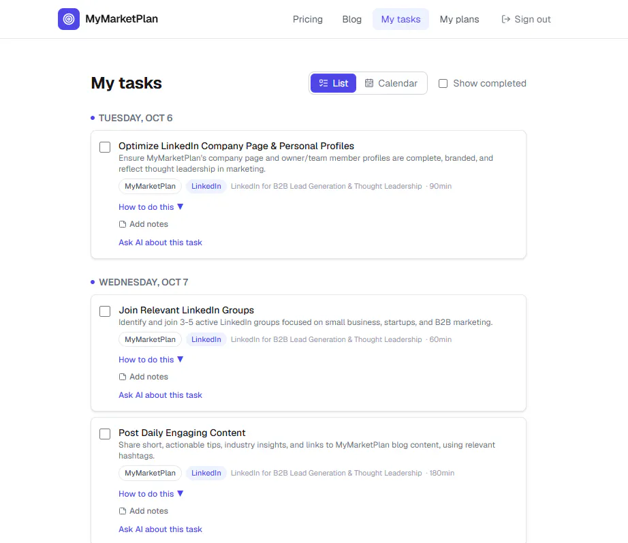Tick the Post Daily Engaging Content checkbox
Viewport: 628px width, 543px height.
point(105,434)
